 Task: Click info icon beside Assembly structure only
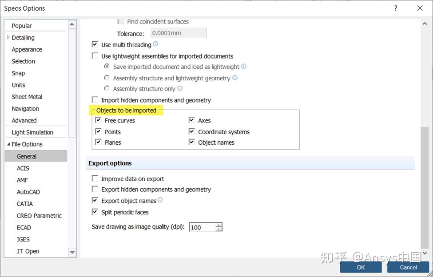pyautogui.click(x=180, y=88)
